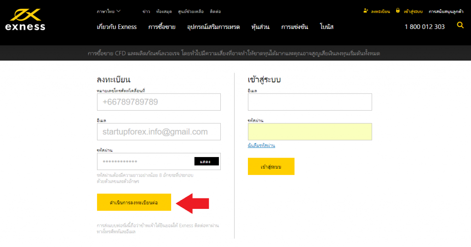This screenshot has width=471, height=247.
Task: Open the ข่าว link
Action: click(146, 11)
